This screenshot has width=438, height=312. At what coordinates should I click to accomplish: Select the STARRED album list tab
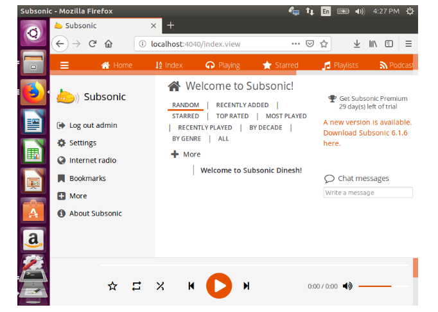tap(186, 116)
